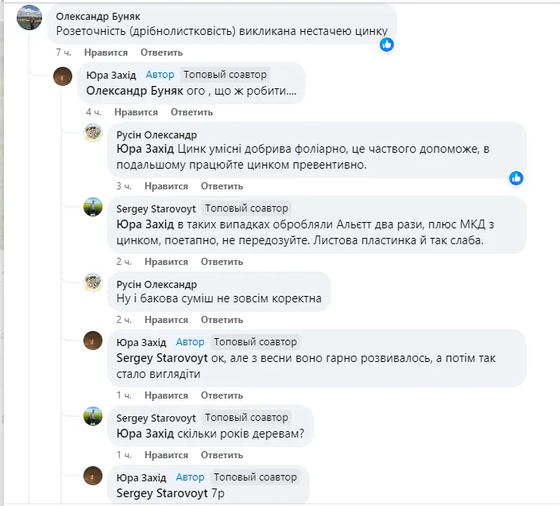Click Юра Захід's avatar beside 'ок, але з весни' comment
The width and height of the screenshot is (560, 506).
[93, 341]
